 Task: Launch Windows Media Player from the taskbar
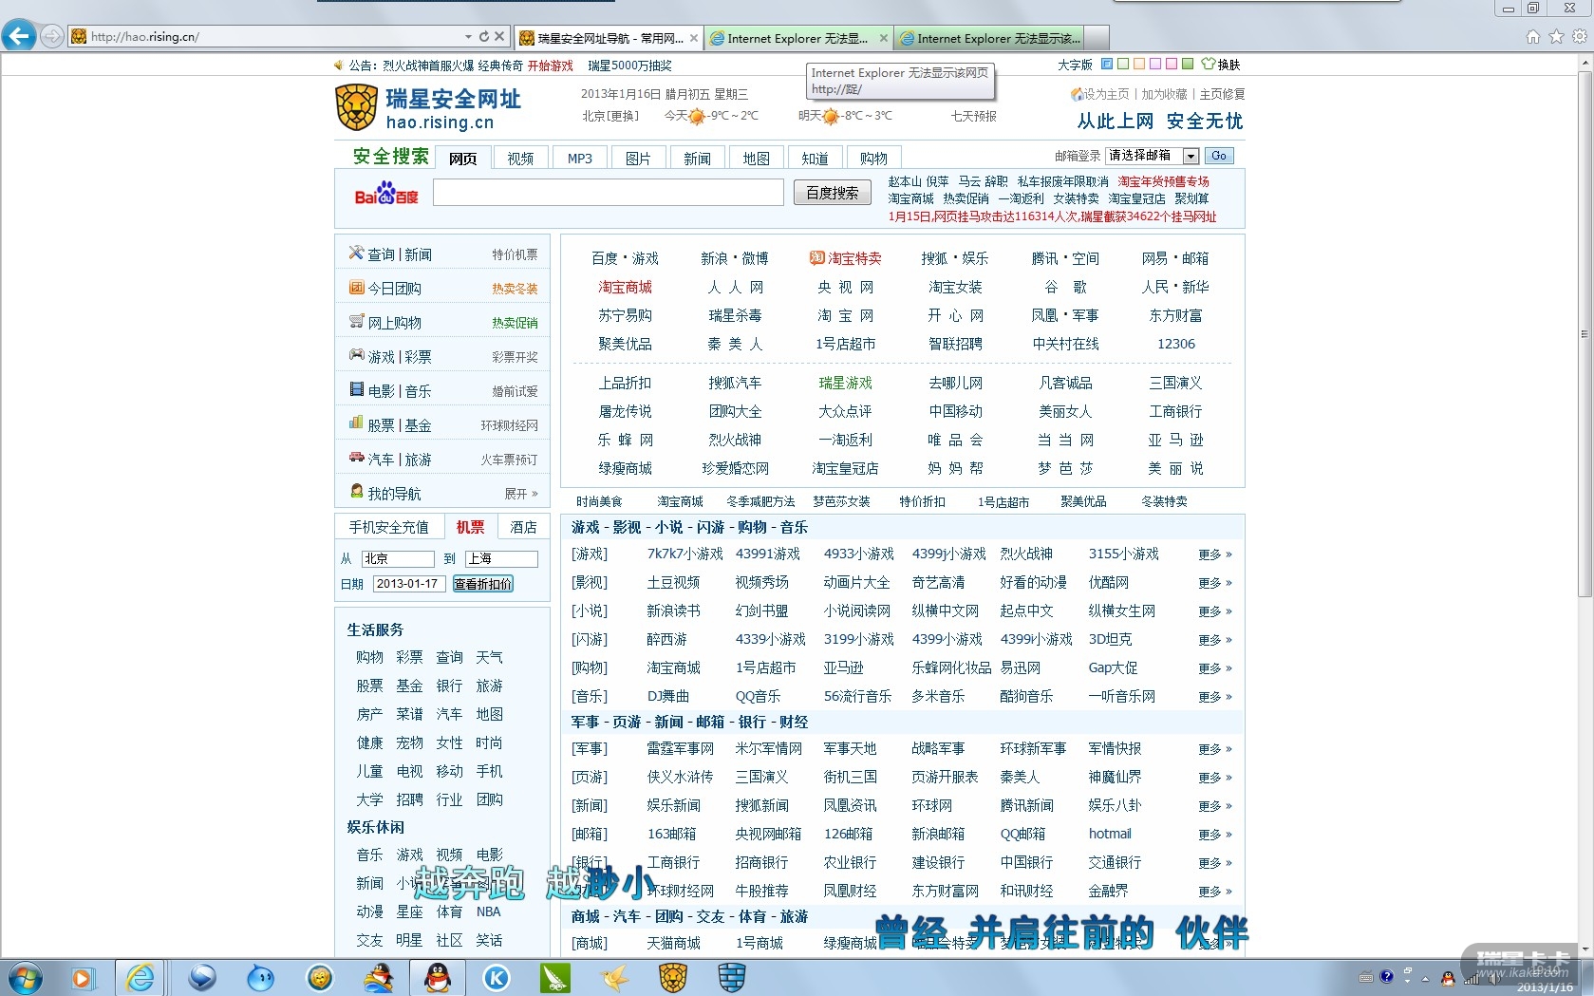83,977
